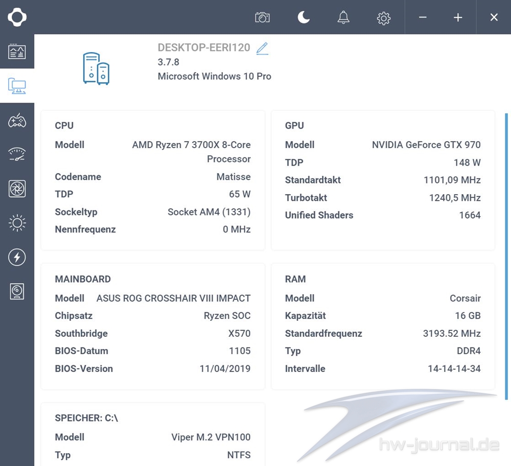Click the 14-14-14-34 Intervalle value

(454, 368)
